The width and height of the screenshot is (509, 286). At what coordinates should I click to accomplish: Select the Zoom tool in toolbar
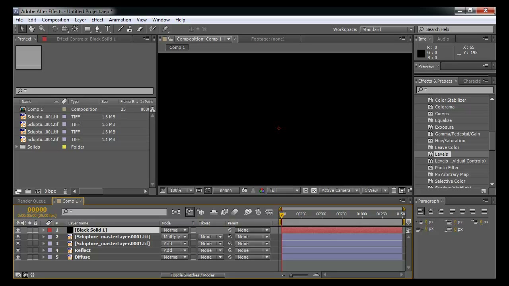click(42, 29)
